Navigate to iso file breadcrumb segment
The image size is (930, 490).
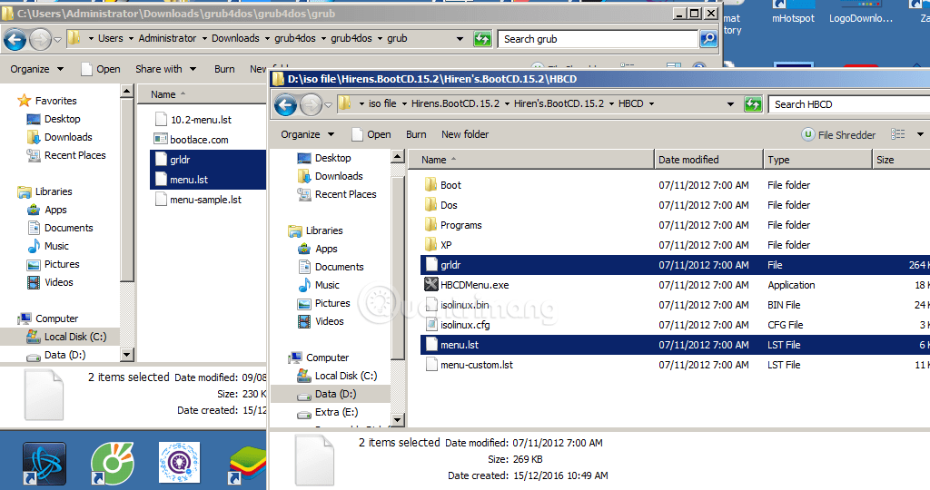pos(382,103)
